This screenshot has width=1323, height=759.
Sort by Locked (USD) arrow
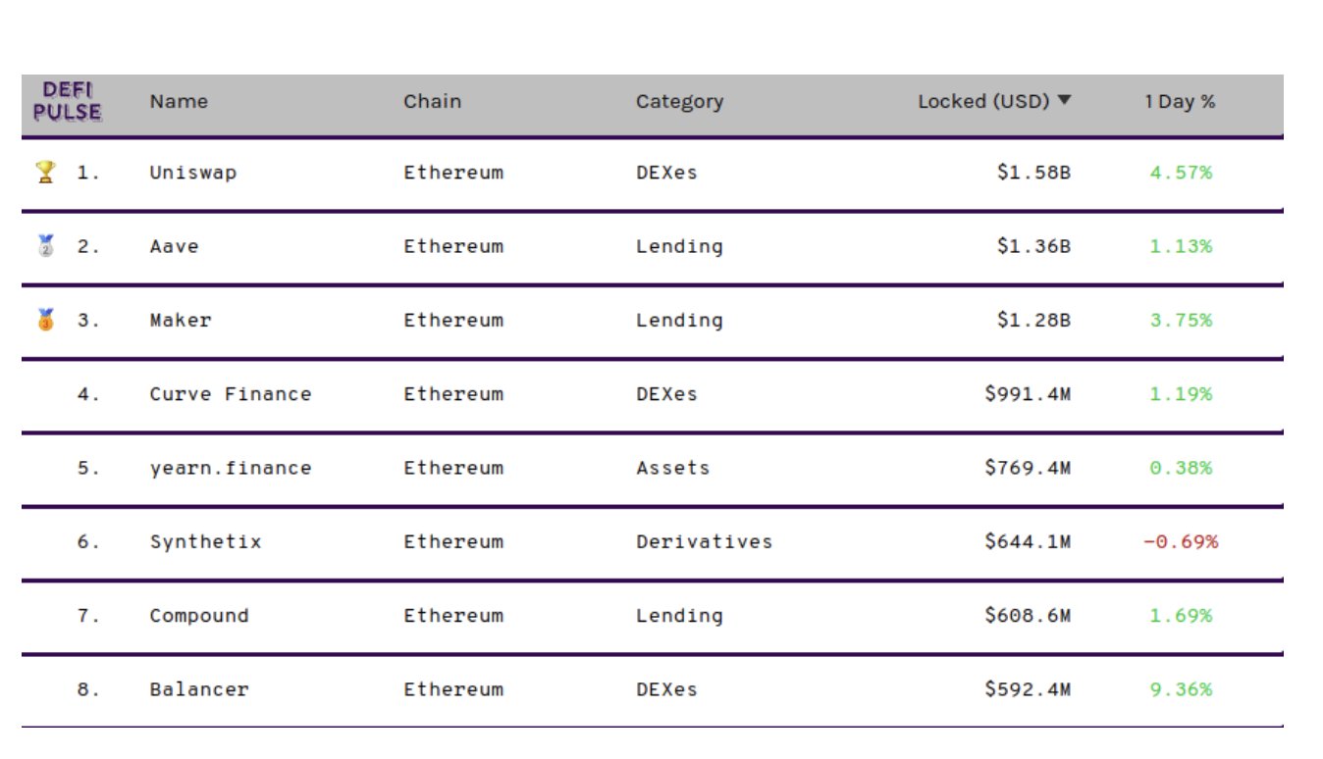pos(1065,100)
